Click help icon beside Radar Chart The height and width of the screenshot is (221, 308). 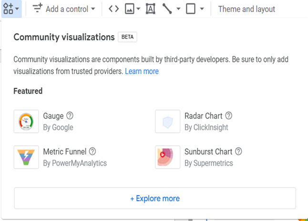click(x=229, y=116)
